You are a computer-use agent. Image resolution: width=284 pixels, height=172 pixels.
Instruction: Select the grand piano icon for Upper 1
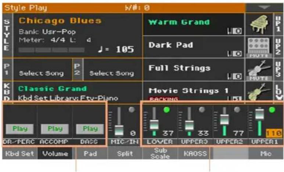pos(259,25)
